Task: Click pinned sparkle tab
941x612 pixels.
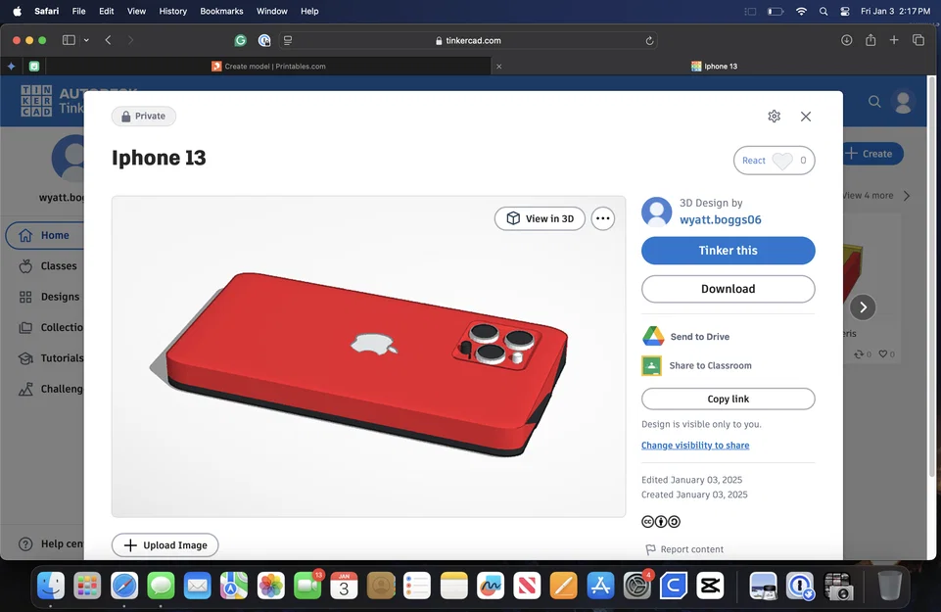Action: tap(11, 66)
